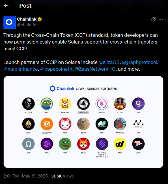Click the ZEUS lightning token icon
Viewport: 168px width, 184px height.
pyautogui.click(x=138, y=144)
